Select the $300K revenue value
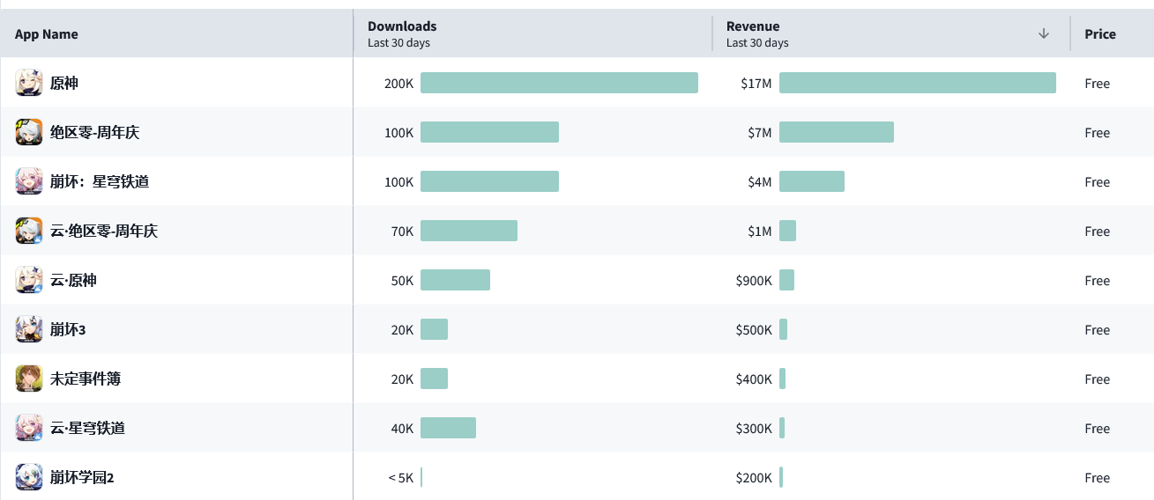This screenshot has width=1154, height=500. click(754, 429)
